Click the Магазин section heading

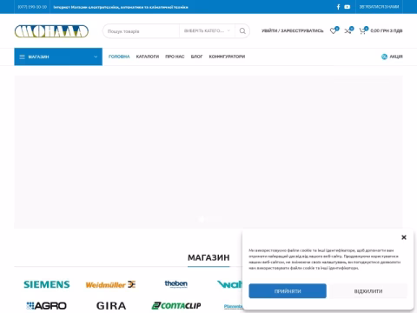coord(208,257)
